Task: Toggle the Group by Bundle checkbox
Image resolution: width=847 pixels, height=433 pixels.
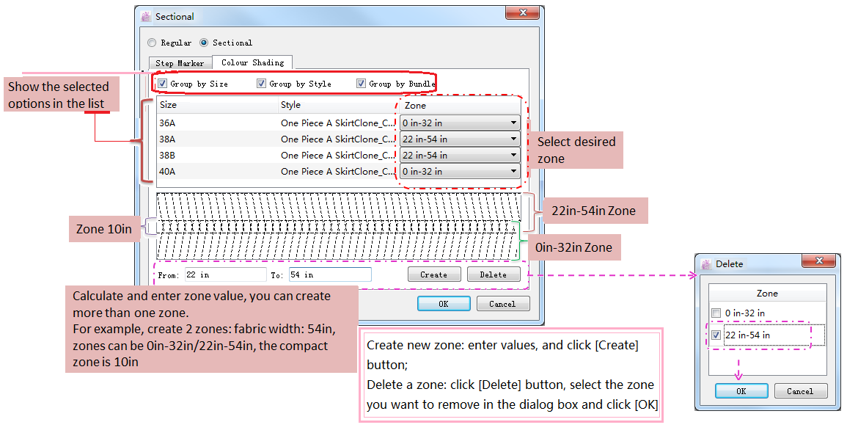Action: pyautogui.click(x=361, y=84)
